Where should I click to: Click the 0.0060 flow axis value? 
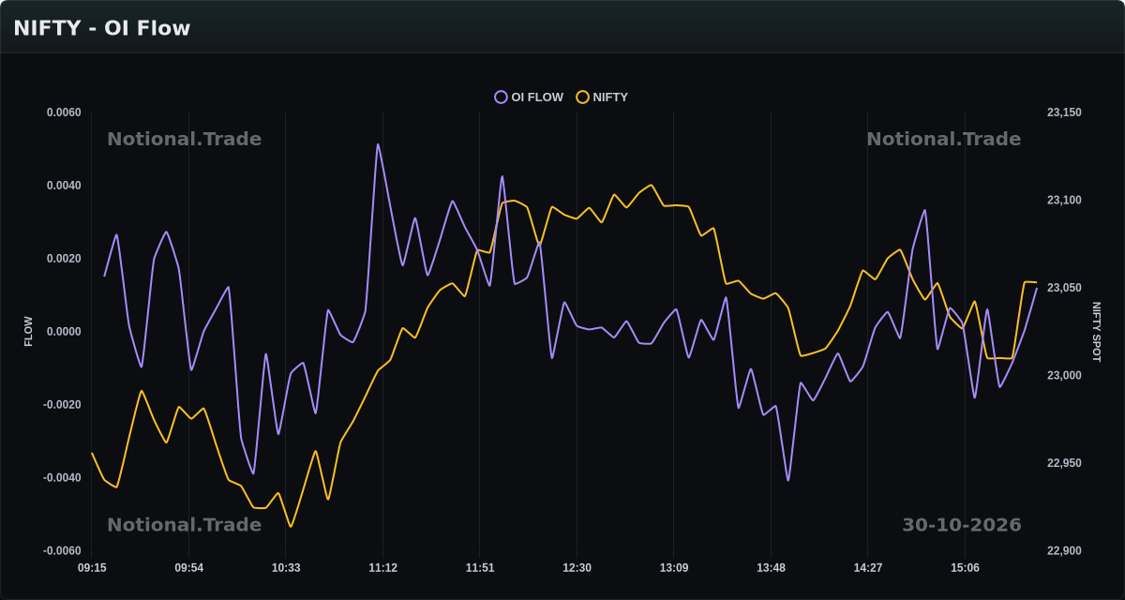[x=64, y=112]
